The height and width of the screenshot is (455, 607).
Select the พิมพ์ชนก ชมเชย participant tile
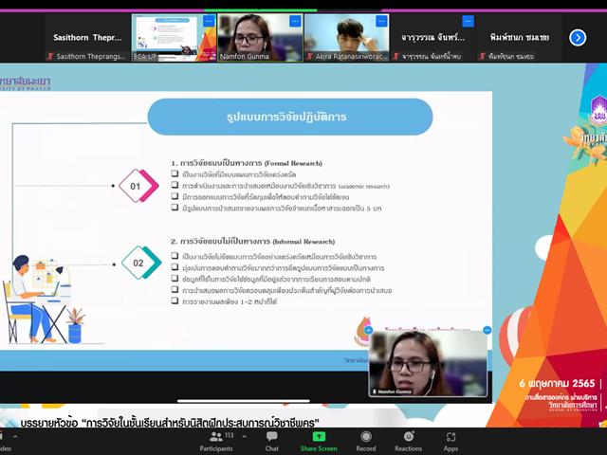coord(519,38)
